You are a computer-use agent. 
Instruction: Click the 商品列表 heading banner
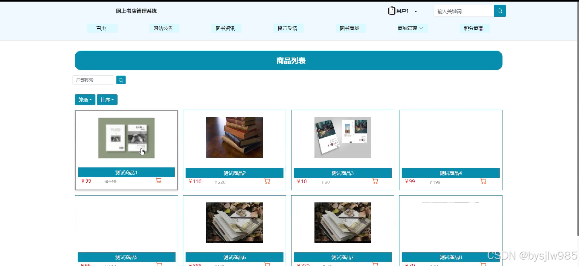(289, 60)
